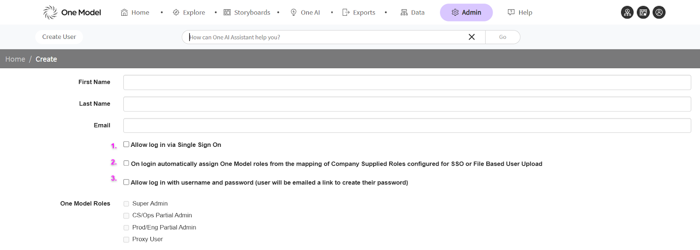Open the user profile icon
This screenshot has height=250, width=700.
pyautogui.click(x=659, y=12)
